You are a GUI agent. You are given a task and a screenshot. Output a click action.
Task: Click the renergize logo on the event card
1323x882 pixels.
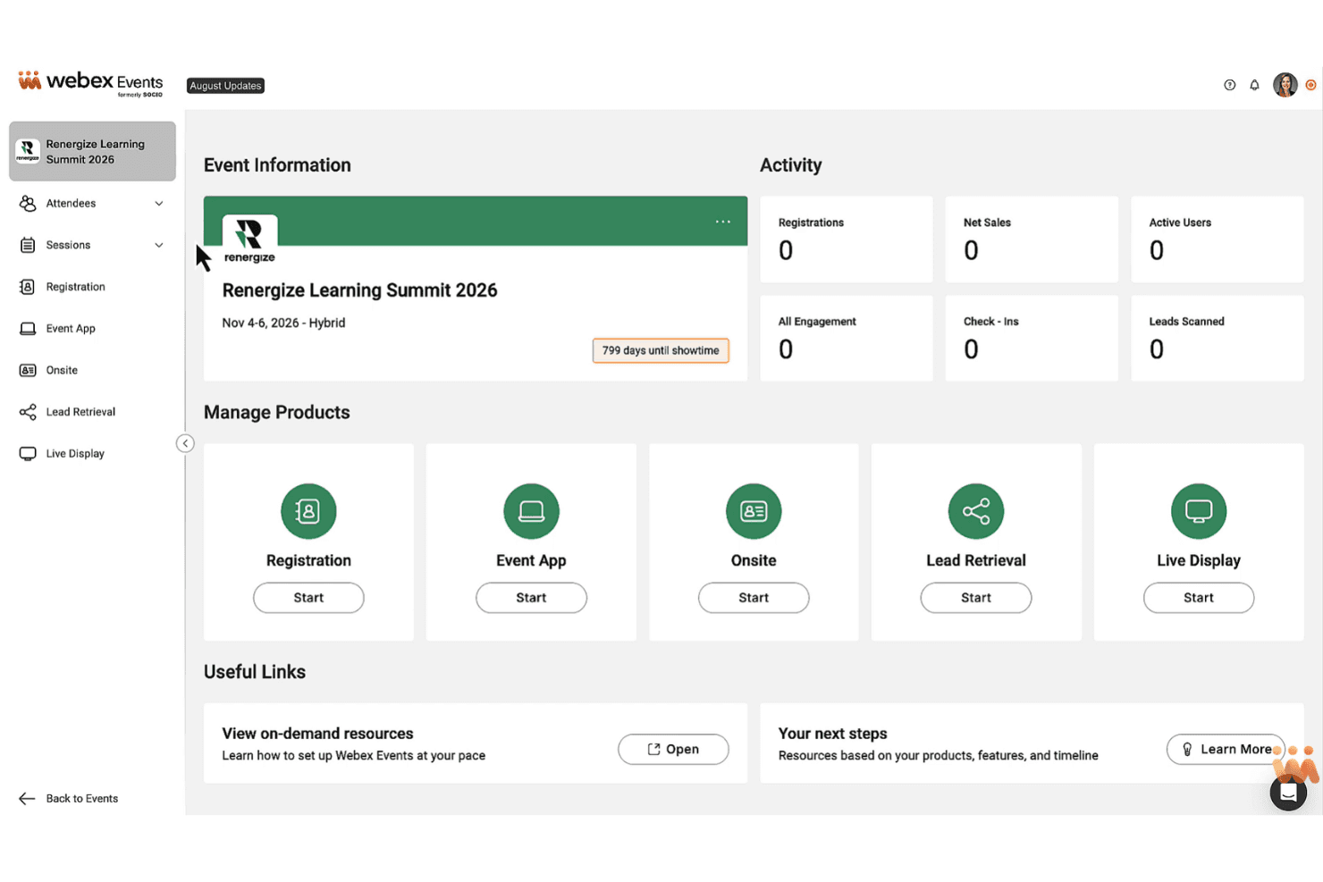pos(249,239)
